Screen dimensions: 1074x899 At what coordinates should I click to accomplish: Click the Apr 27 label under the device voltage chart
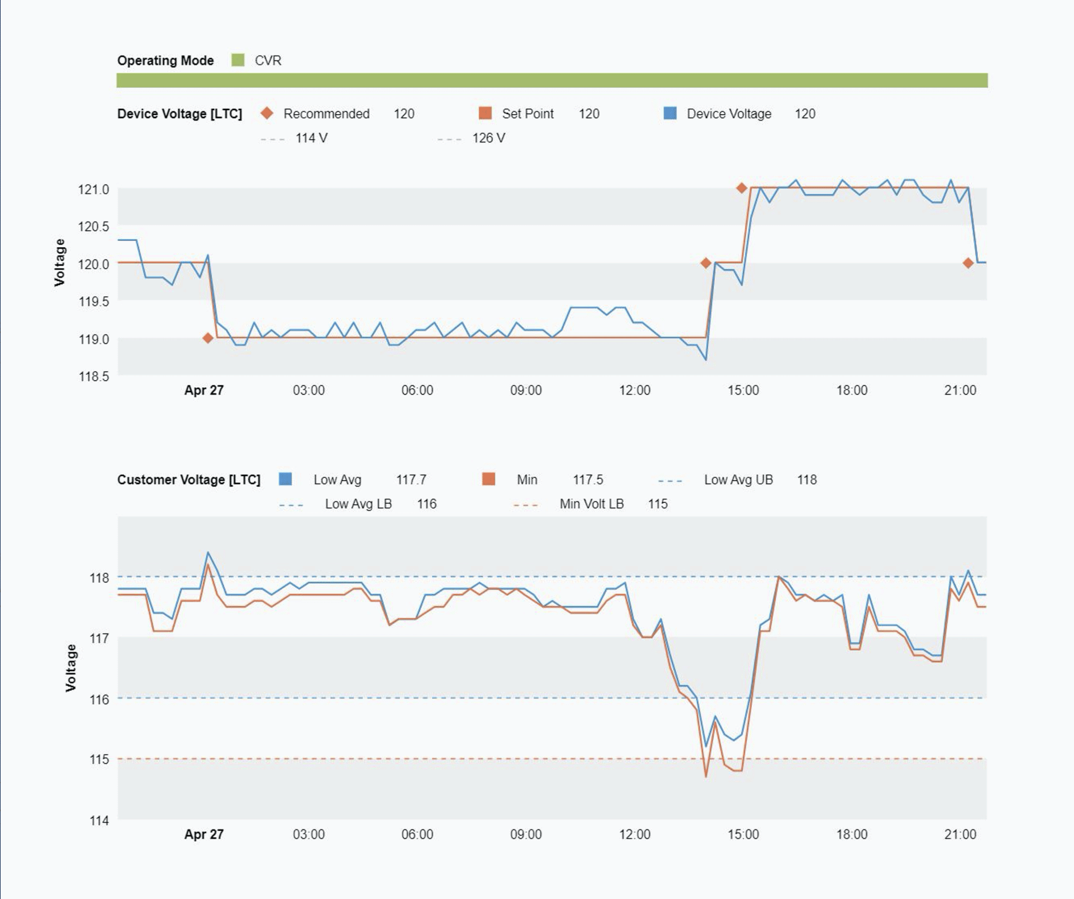point(204,390)
